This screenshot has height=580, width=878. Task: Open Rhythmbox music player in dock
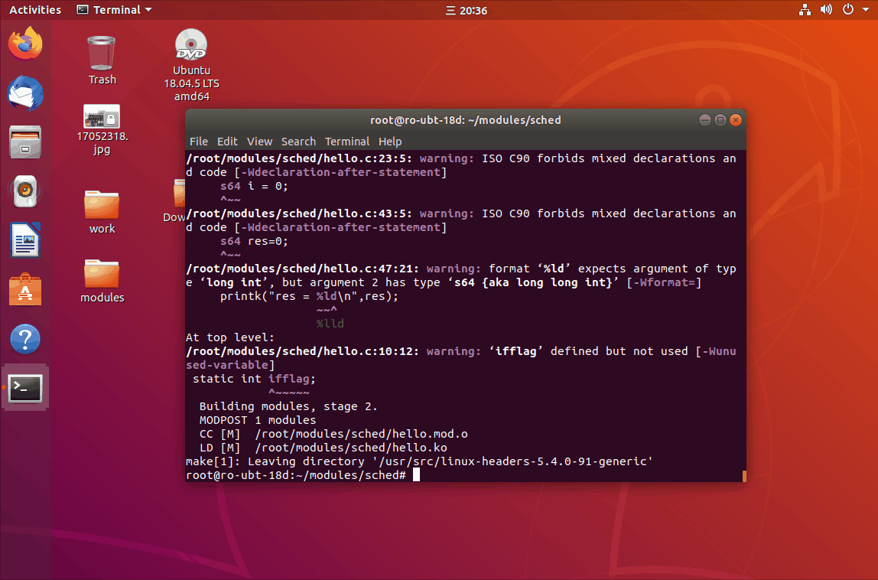pyautogui.click(x=25, y=191)
